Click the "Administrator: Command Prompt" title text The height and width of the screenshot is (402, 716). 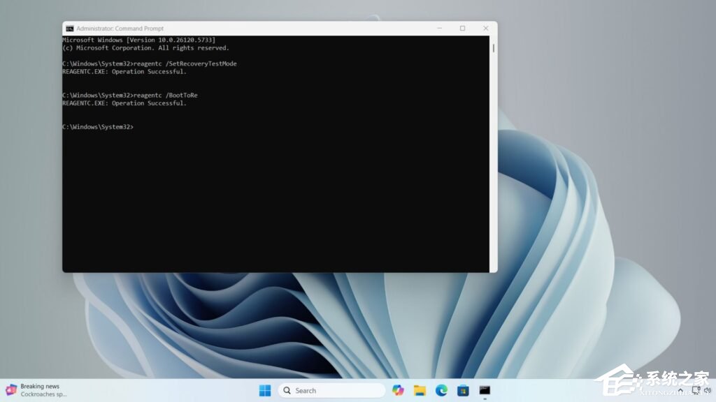120,29
